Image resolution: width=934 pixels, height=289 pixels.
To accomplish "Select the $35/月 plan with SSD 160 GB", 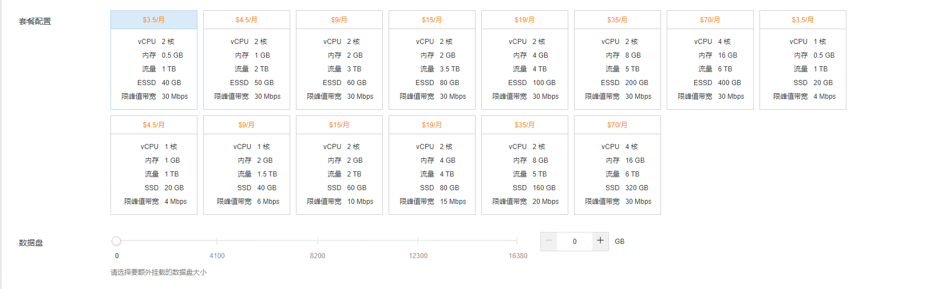I will point(524,165).
